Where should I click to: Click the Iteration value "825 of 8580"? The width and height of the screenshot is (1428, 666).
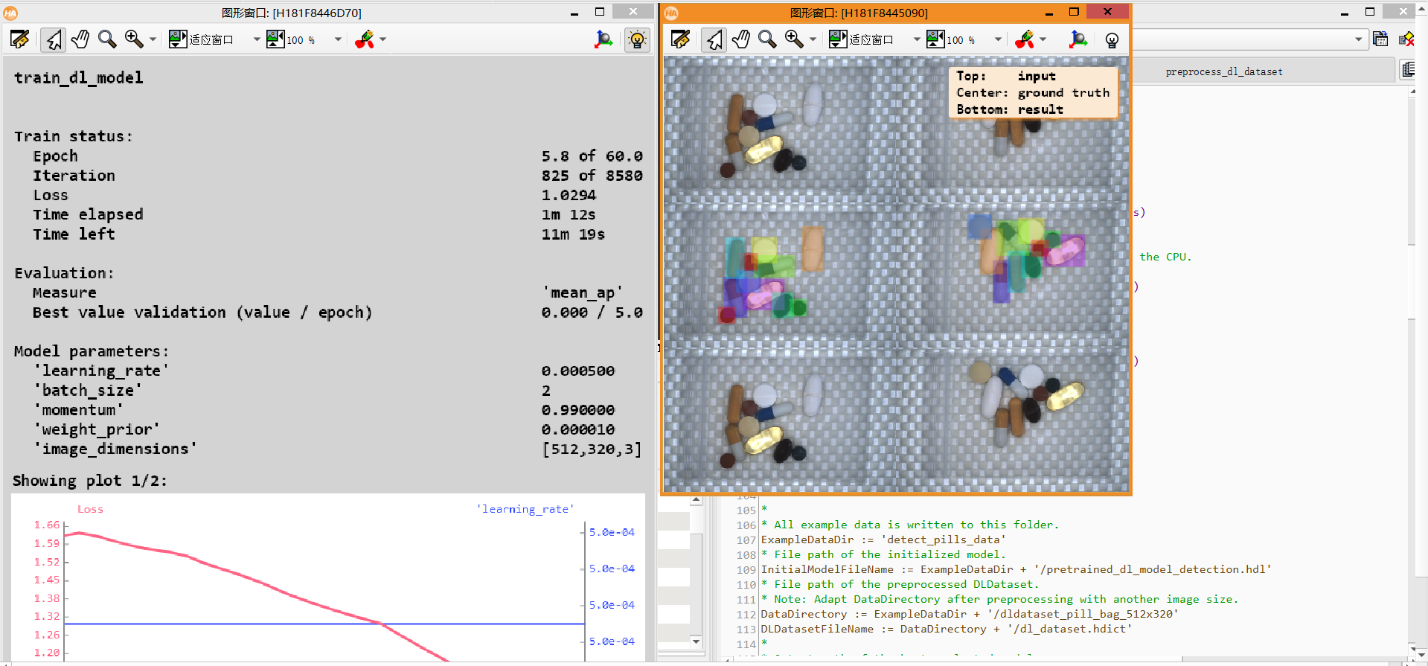point(592,176)
